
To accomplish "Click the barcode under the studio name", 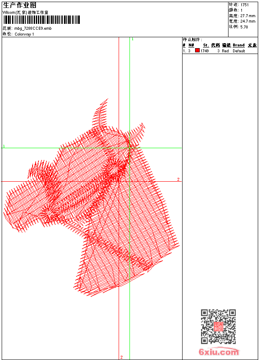I will pos(41,20).
